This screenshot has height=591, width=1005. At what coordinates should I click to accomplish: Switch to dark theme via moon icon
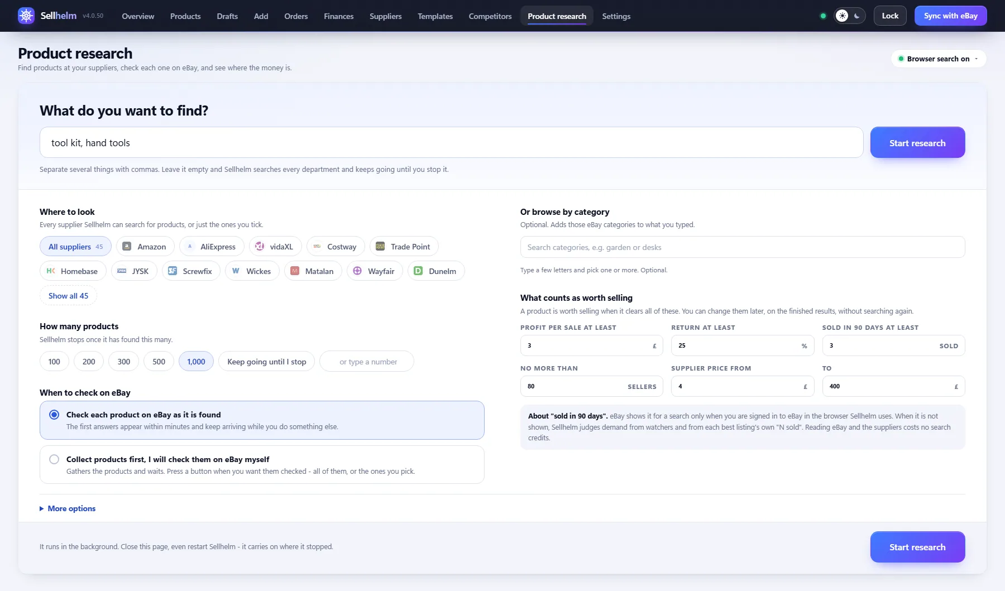coord(857,16)
